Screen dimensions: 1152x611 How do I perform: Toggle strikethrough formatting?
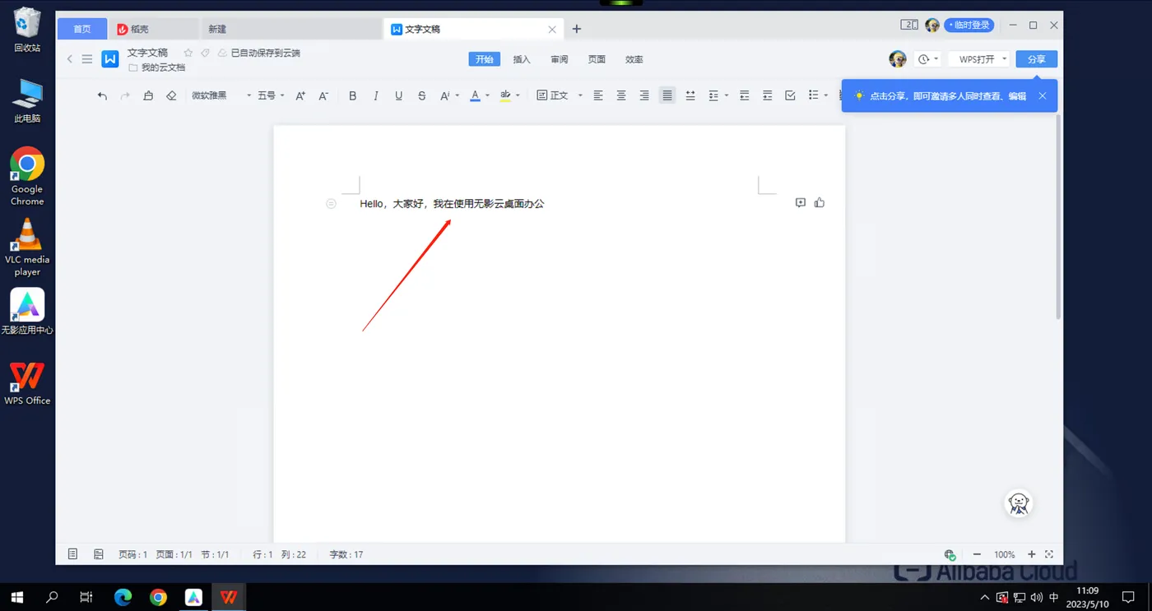click(x=422, y=95)
